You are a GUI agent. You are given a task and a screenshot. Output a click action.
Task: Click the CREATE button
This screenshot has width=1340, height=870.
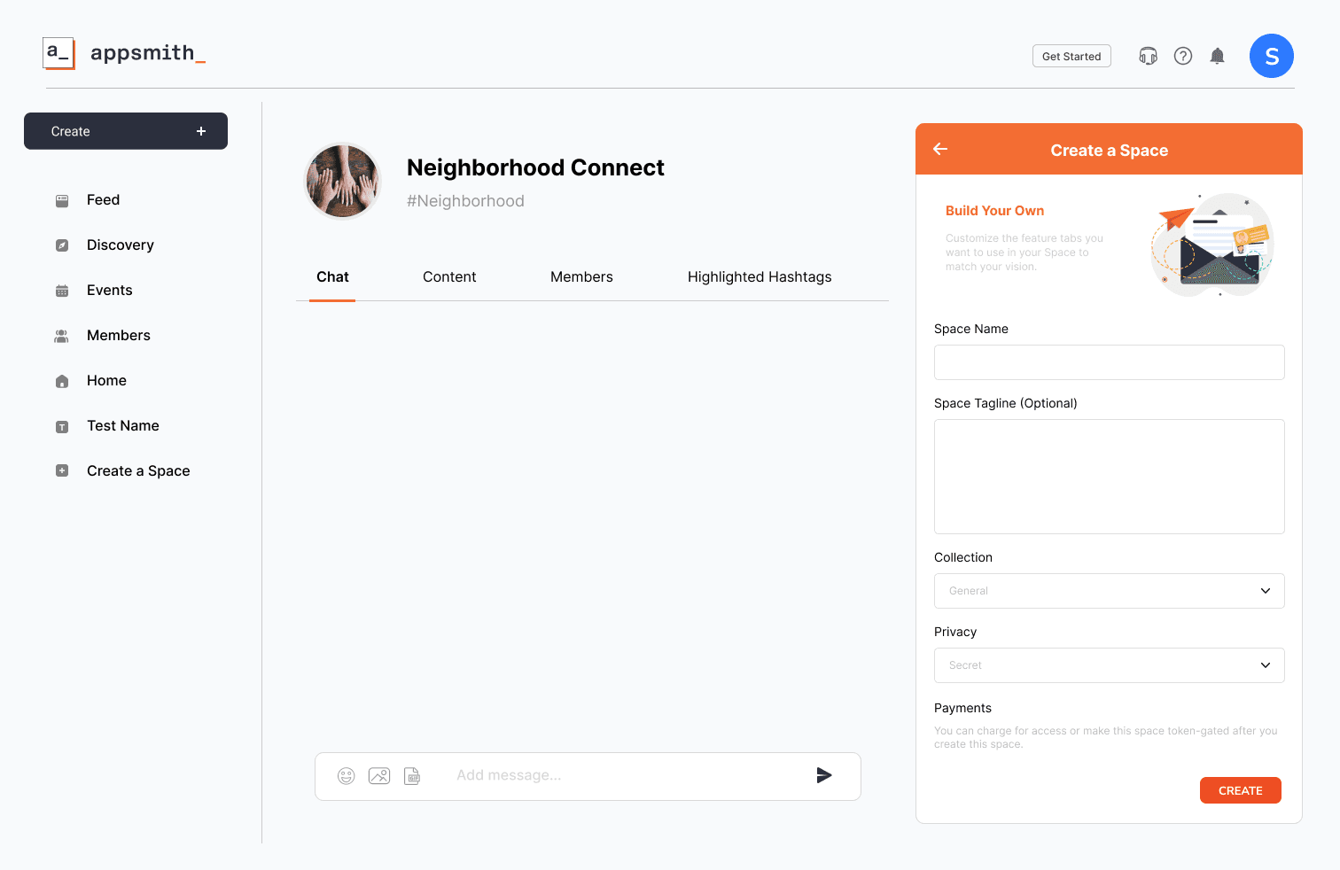click(1240, 790)
